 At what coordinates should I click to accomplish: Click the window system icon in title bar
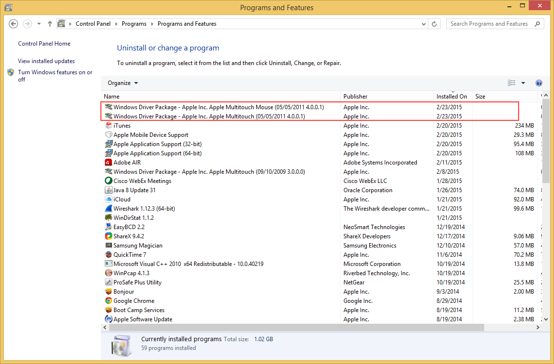pos(8,7)
